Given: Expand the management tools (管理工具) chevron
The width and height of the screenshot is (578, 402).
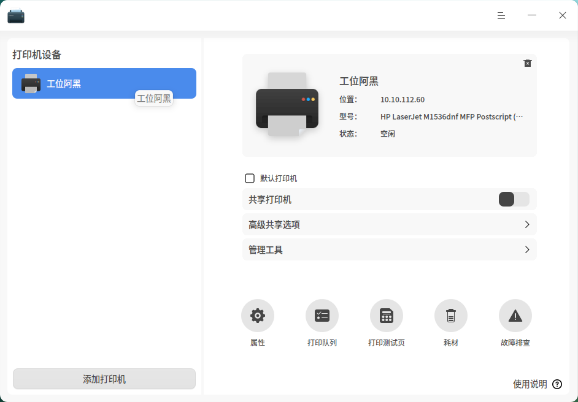Looking at the screenshot, I should 527,249.
